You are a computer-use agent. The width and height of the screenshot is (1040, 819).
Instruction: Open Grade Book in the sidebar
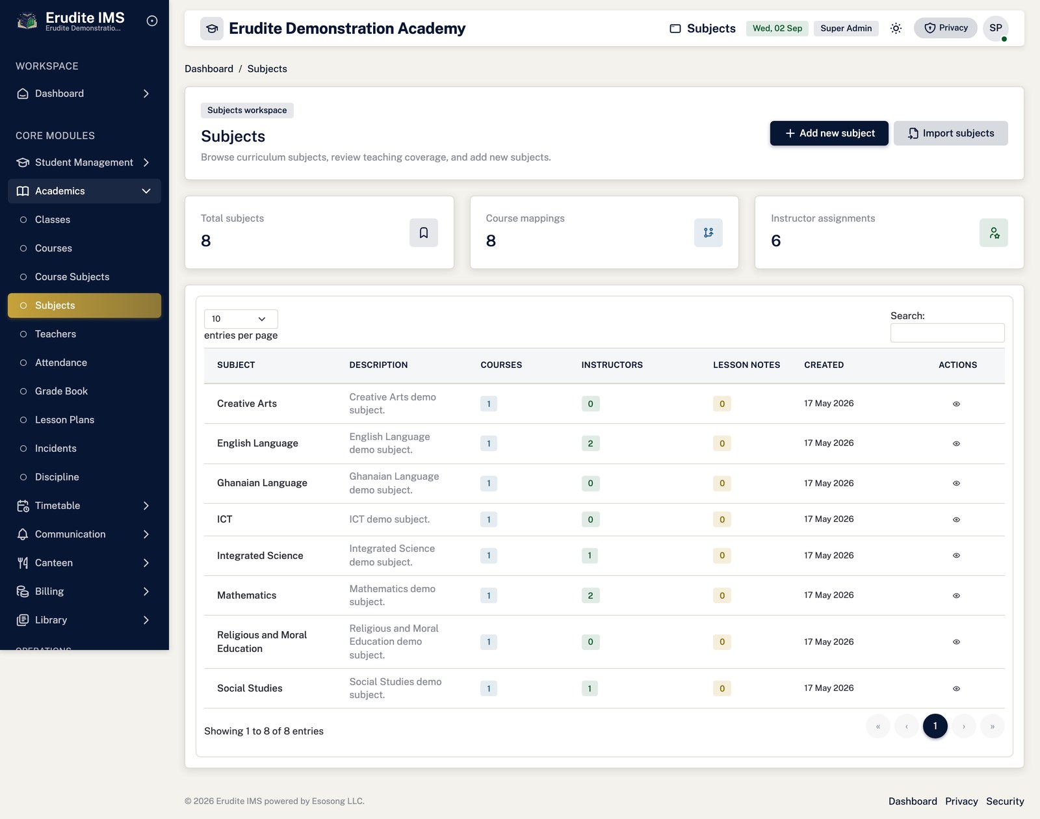[84, 391]
